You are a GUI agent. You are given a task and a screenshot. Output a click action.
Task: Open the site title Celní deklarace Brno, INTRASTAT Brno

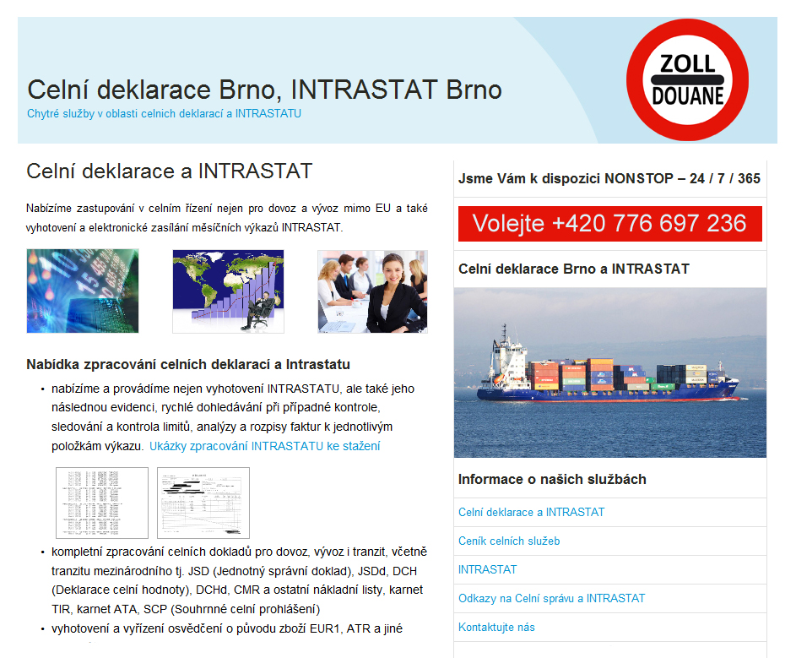tap(264, 90)
